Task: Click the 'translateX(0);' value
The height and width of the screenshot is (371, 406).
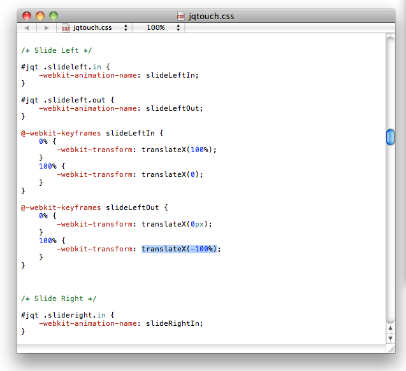Action: [x=172, y=174]
